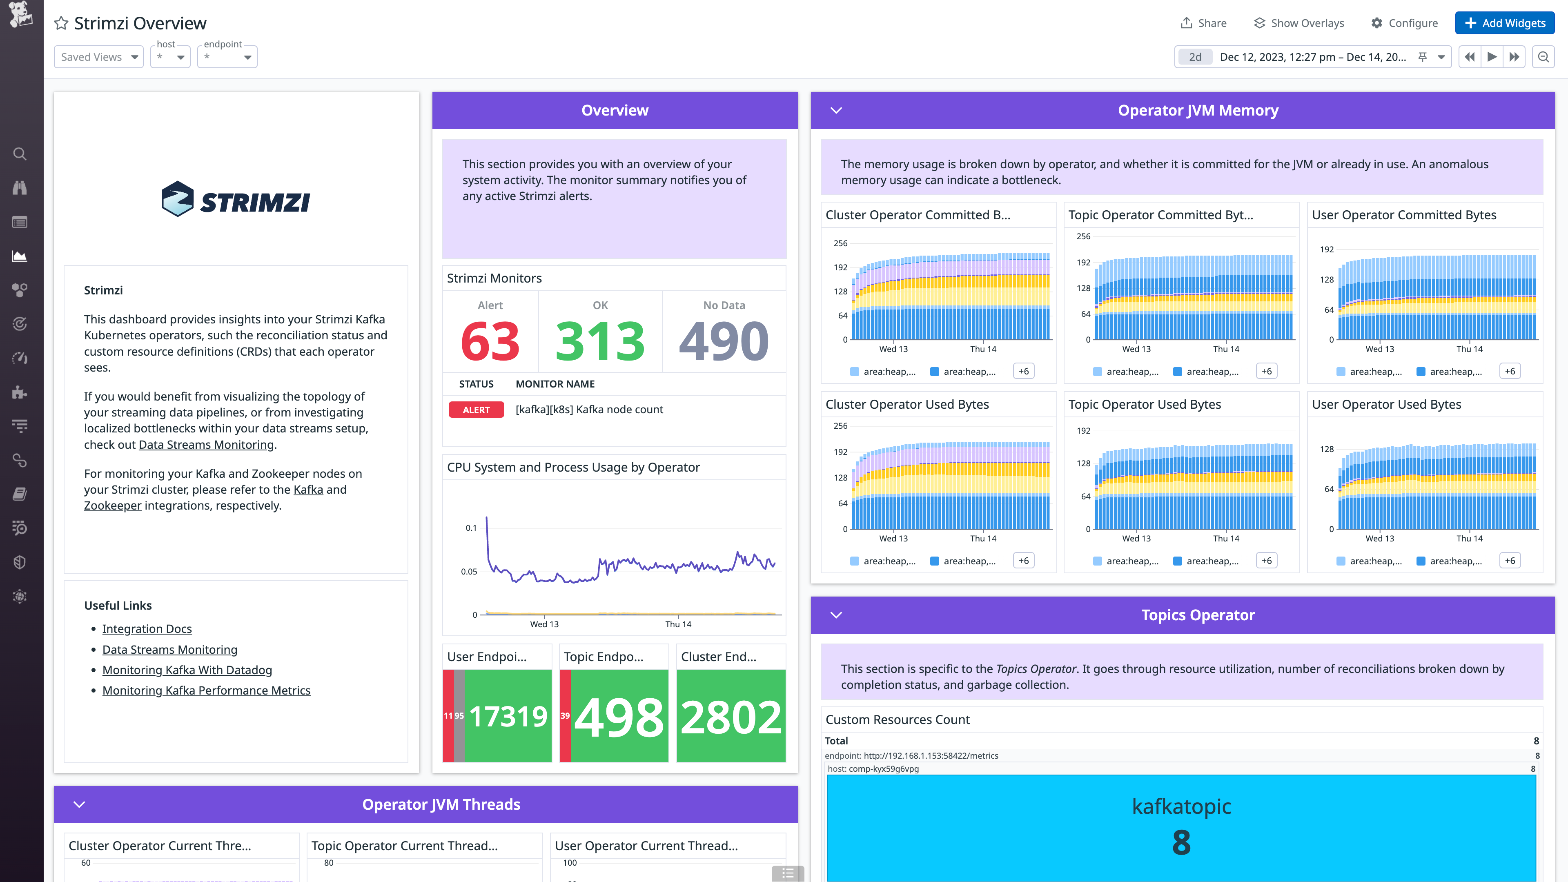Select the Dashboards graph icon in sidebar

click(x=20, y=256)
